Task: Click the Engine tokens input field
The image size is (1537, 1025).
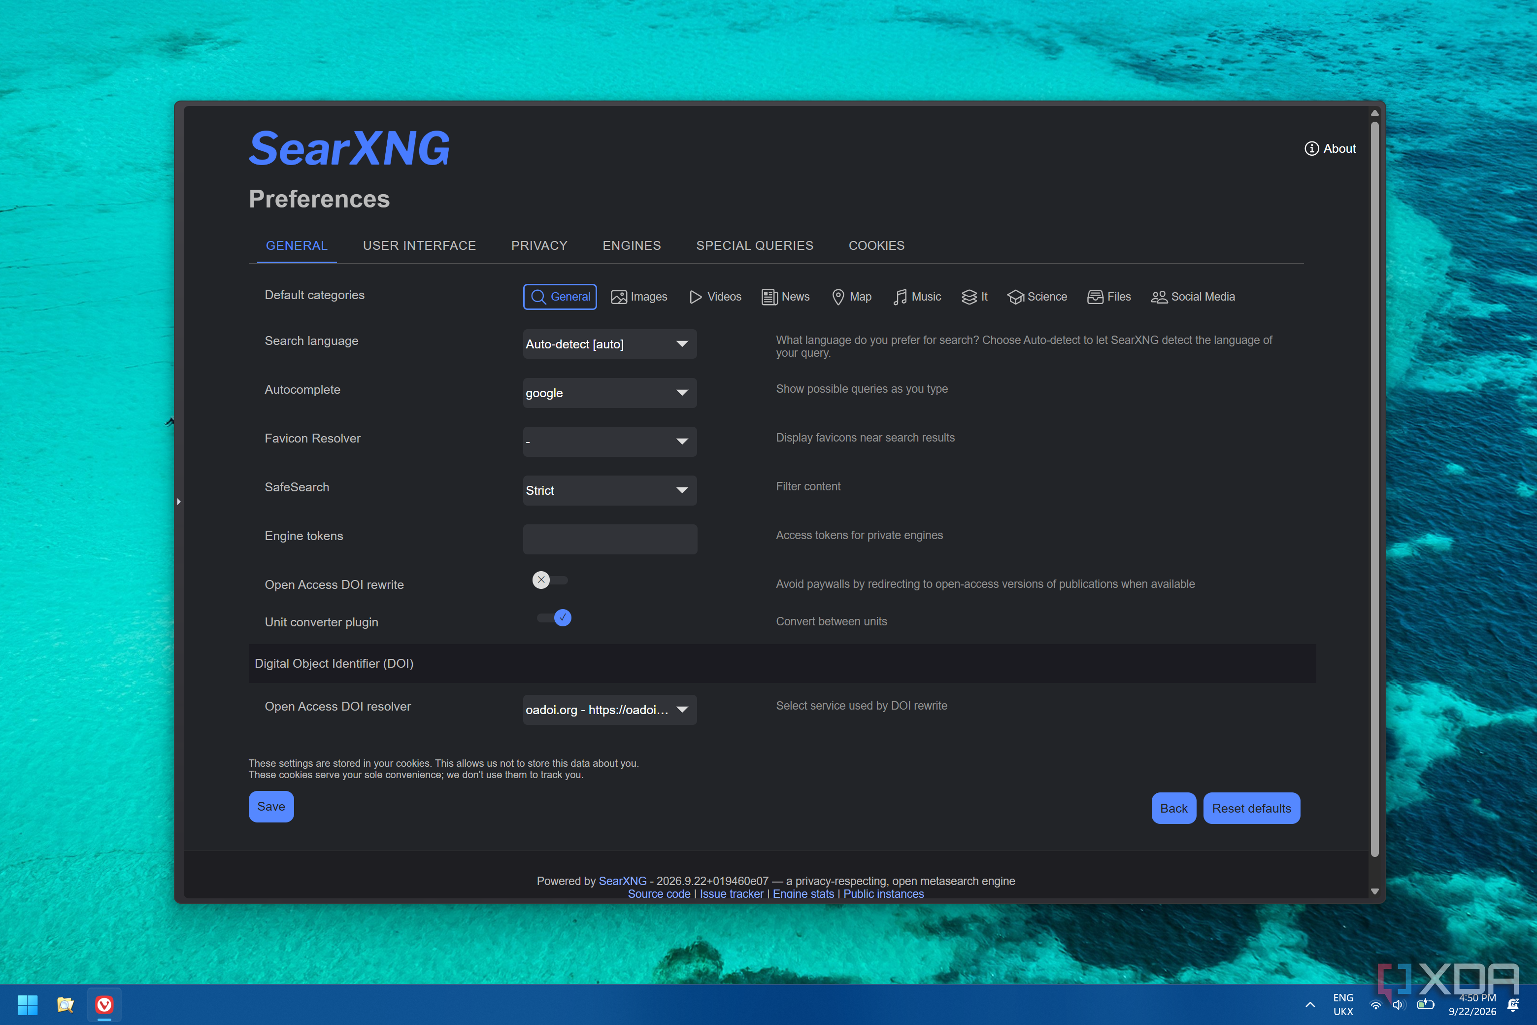Action: (610, 539)
